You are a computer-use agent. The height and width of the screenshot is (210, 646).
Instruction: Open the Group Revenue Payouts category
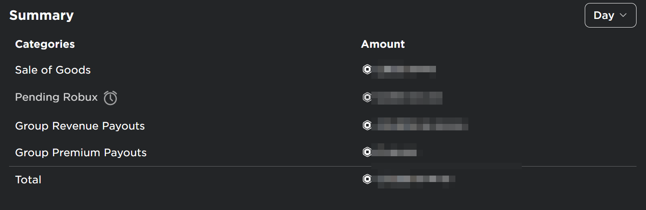[x=80, y=126]
